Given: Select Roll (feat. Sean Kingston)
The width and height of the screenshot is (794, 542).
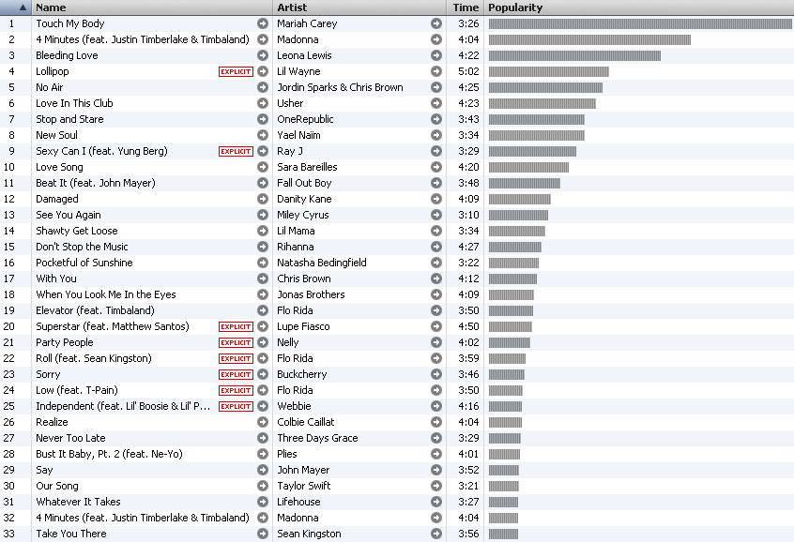Looking at the screenshot, I should [94, 358].
